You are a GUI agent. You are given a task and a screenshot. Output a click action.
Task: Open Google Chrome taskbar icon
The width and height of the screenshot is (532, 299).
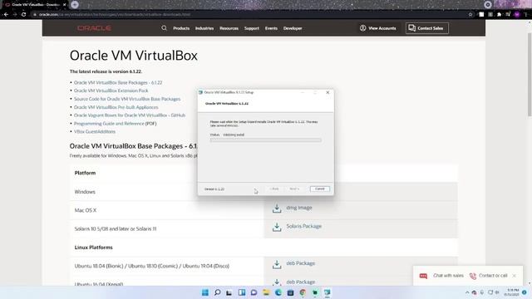coord(303,292)
